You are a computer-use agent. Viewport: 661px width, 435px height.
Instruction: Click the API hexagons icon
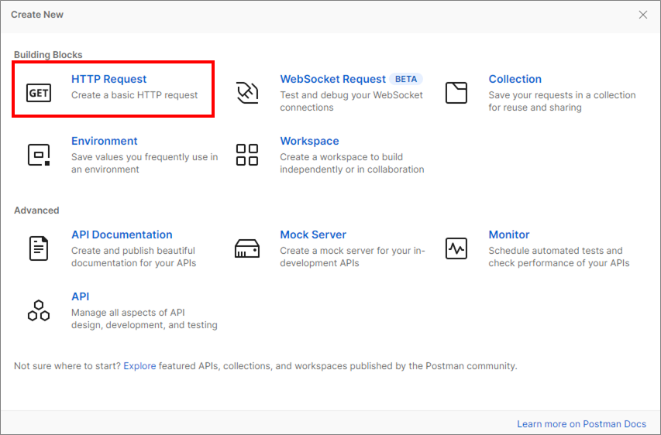click(x=39, y=310)
